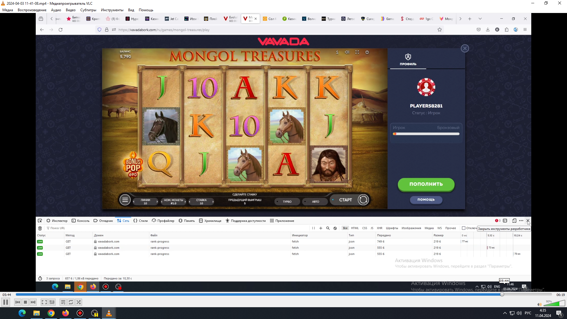This screenshot has height=319, width=567.
Task: Open extended settings equalizer icon
Action: tap(52, 302)
